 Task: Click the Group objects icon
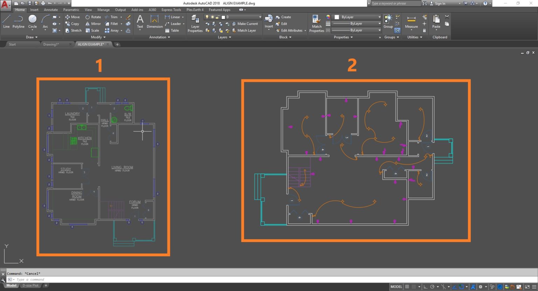tap(388, 21)
